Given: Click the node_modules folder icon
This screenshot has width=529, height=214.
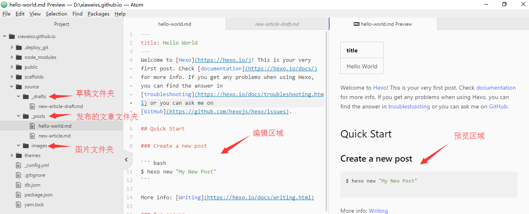Looking at the screenshot, I should pos(19,57).
